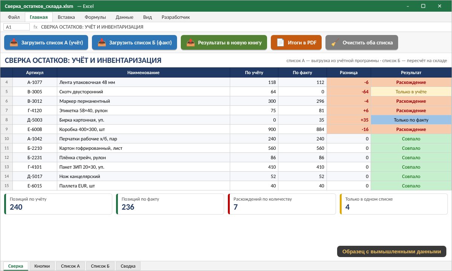The image size is (452, 271).
Task: Select the blue Только по факту cell
Action: coord(411,120)
